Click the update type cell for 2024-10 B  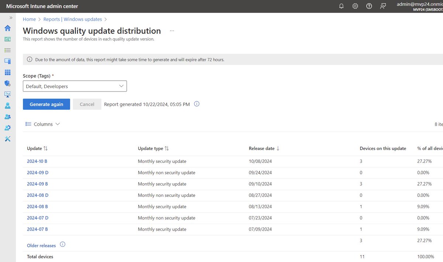coord(162,161)
